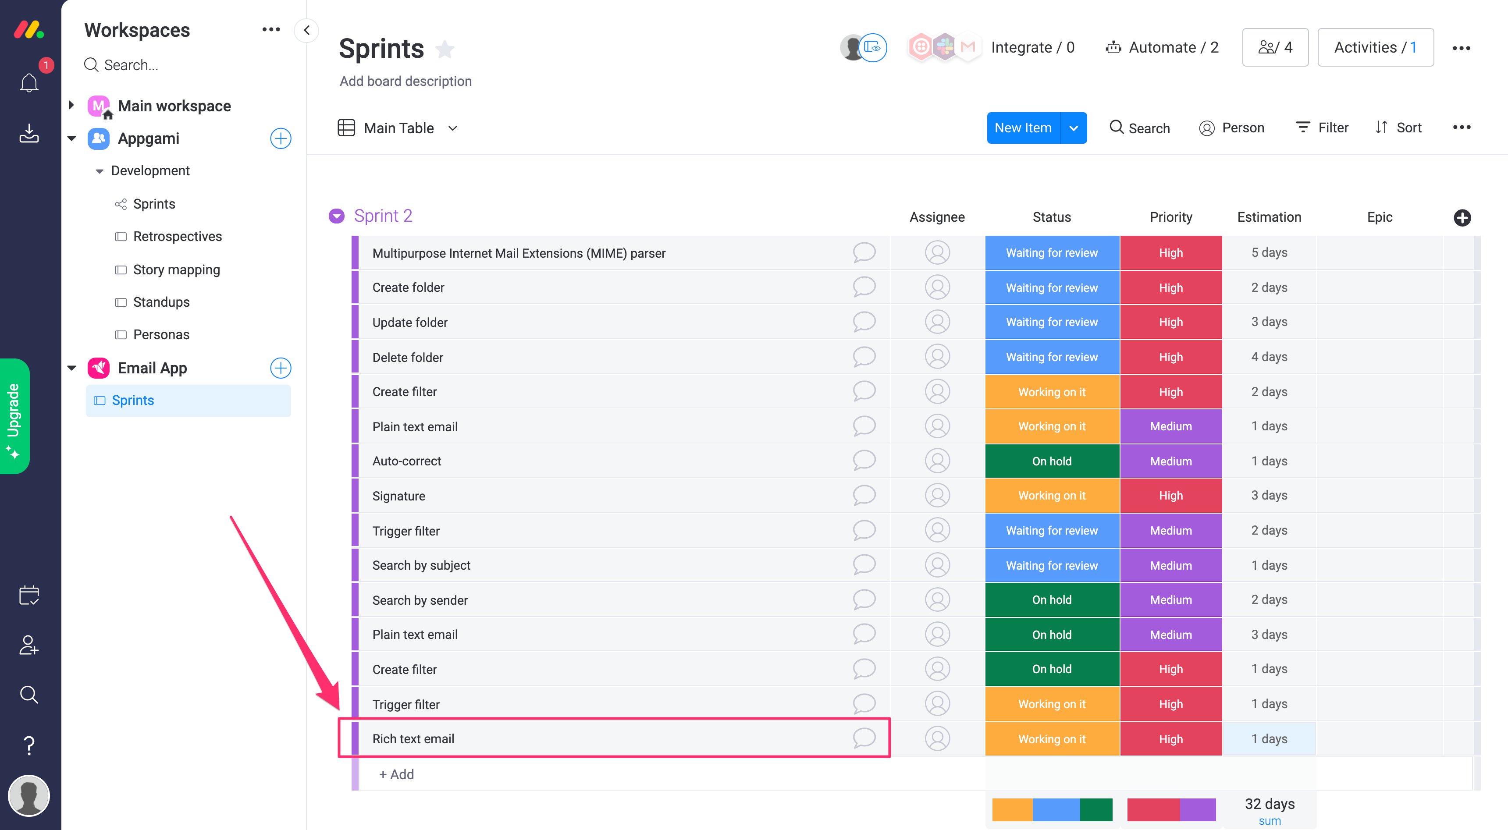Open the New Item dropdown arrow
1508x830 pixels.
click(1074, 128)
